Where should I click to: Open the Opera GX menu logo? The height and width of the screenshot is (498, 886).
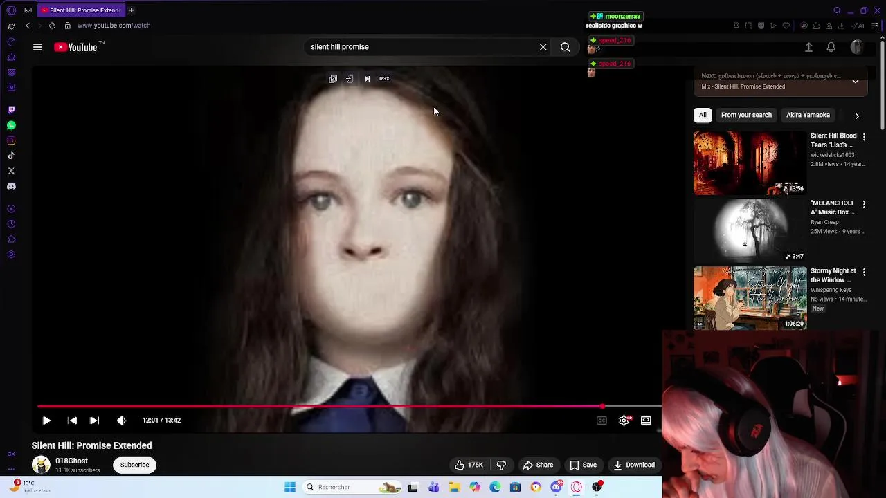coord(11,10)
